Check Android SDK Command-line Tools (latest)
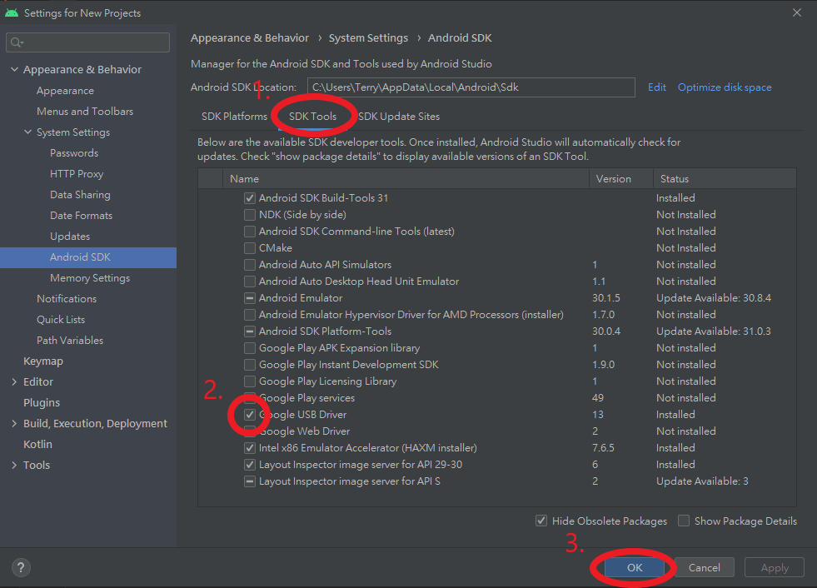This screenshot has height=588, width=817. [x=250, y=232]
